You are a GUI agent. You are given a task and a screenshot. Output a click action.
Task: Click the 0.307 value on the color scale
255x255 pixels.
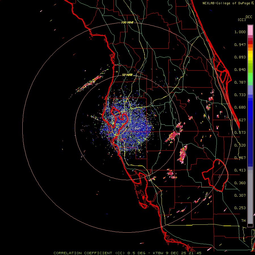pos(240,195)
